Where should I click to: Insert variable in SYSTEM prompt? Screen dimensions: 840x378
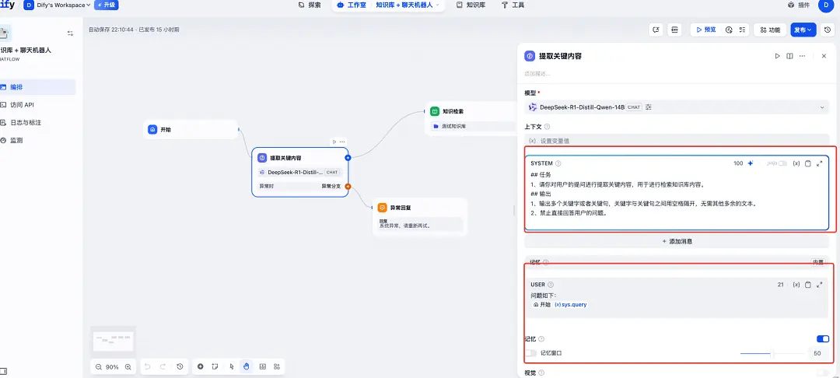click(796, 163)
